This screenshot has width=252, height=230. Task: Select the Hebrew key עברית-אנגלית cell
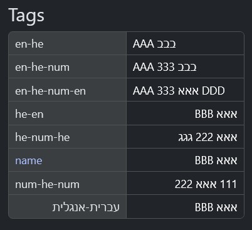tap(68, 207)
